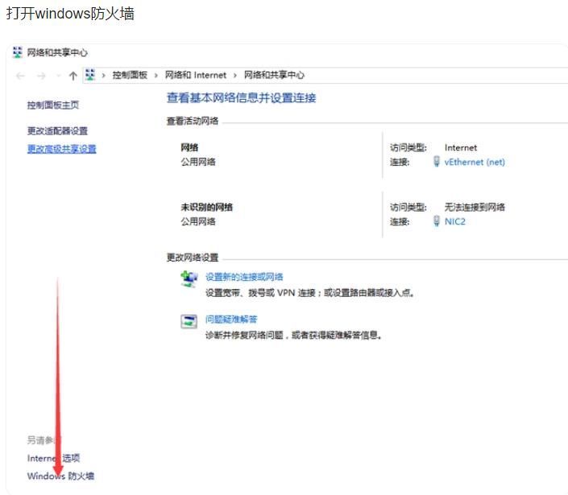Click the 未识别的网络 name
The width and height of the screenshot is (568, 495).
pyautogui.click(x=206, y=207)
